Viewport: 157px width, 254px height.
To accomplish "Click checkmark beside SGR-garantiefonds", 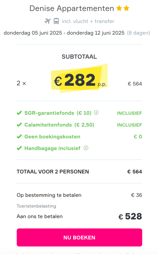I will click(x=19, y=113).
